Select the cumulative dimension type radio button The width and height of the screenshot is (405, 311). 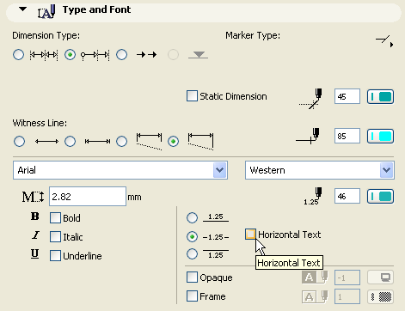(71, 54)
